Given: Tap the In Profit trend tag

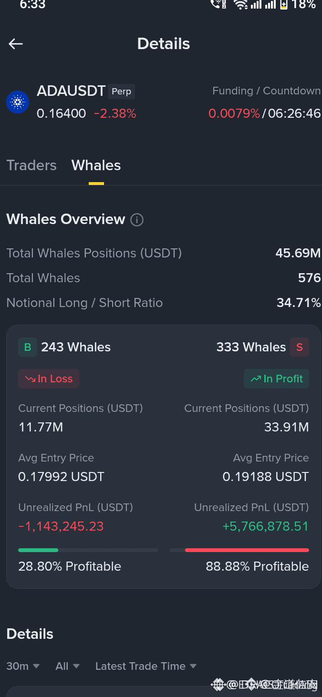Looking at the screenshot, I should point(277,379).
